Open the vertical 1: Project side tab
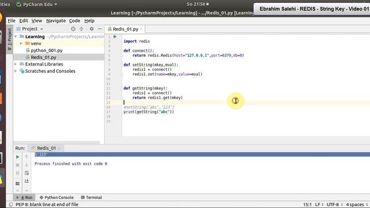 tap(9, 39)
